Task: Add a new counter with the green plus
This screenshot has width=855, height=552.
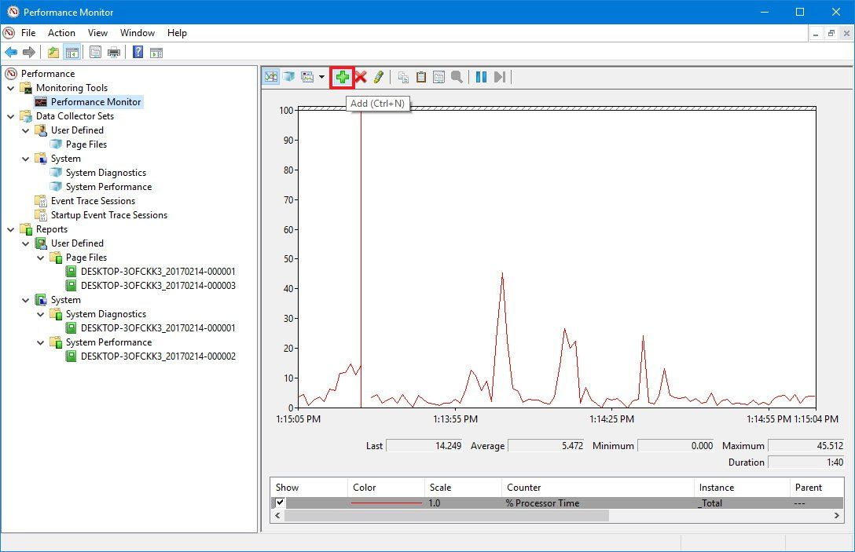Action: [x=342, y=76]
